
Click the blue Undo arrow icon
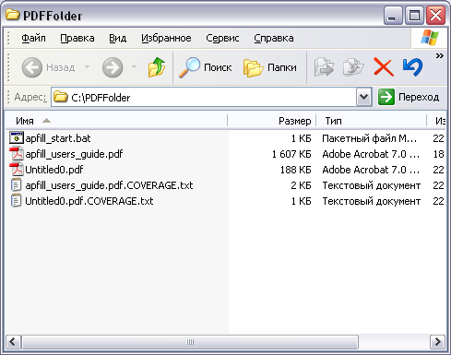413,67
